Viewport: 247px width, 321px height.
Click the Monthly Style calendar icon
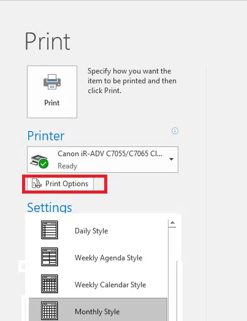pyautogui.click(x=50, y=311)
